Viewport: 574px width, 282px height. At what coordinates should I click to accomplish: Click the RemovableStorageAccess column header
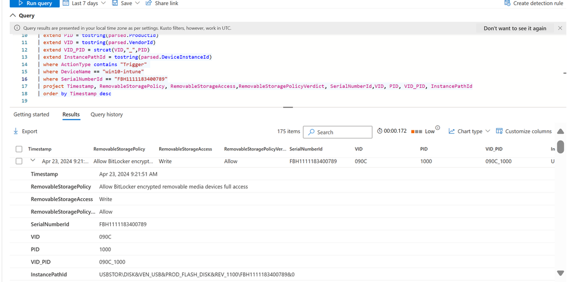[x=185, y=149]
